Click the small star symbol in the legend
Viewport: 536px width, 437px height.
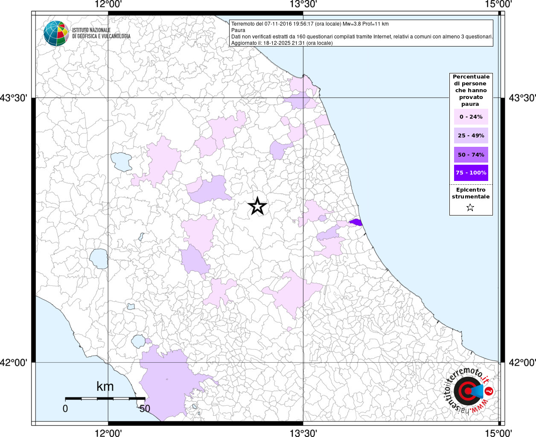coord(470,208)
